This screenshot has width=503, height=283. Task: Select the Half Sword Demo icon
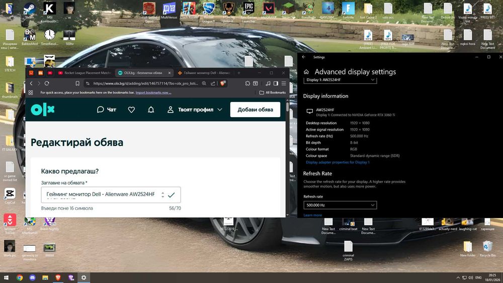click(149, 12)
